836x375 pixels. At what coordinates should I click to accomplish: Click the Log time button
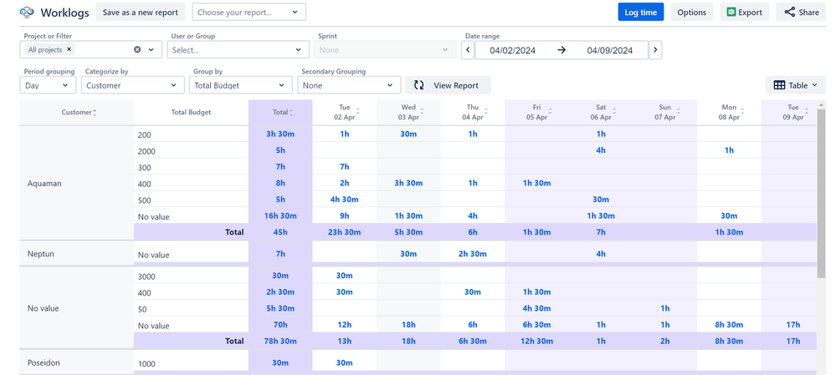641,13
